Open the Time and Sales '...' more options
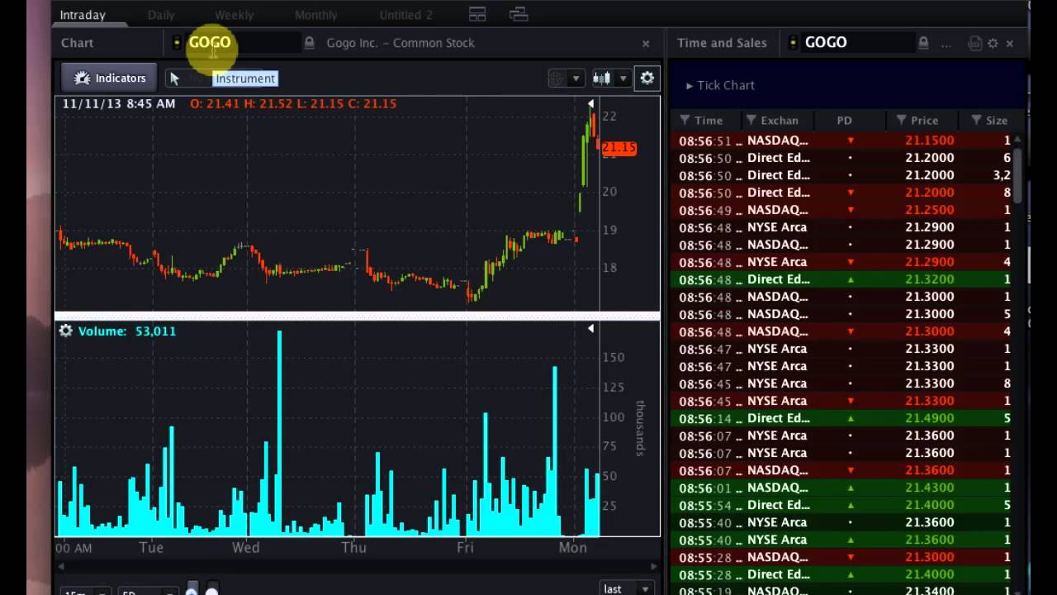This screenshot has width=1057, height=595. tap(946, 43)
